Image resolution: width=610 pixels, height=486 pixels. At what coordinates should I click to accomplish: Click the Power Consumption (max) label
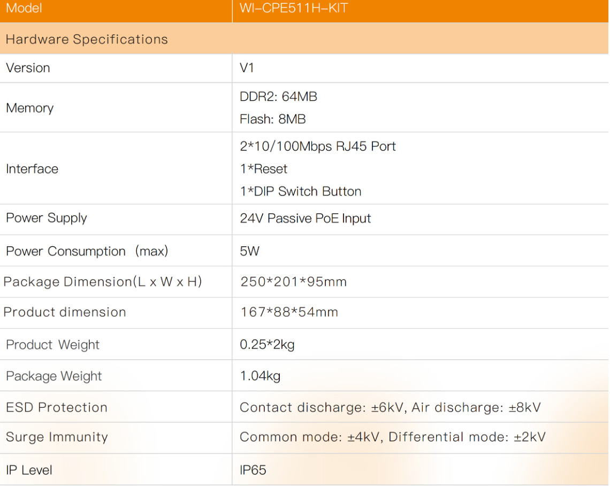tap(86, 251)
